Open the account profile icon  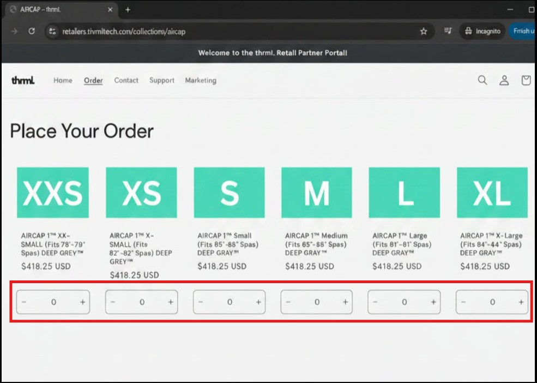[x=504, y=80]
